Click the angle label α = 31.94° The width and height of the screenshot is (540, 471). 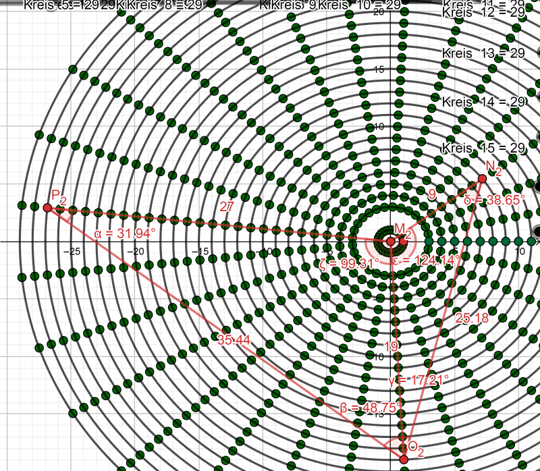tap(125, 233)
